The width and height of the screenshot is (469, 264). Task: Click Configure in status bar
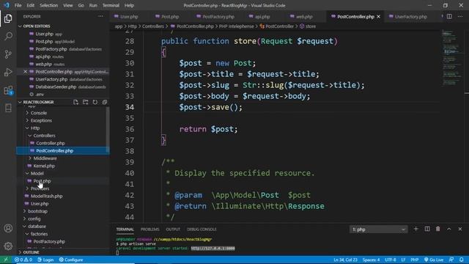(x=71, y=260)
